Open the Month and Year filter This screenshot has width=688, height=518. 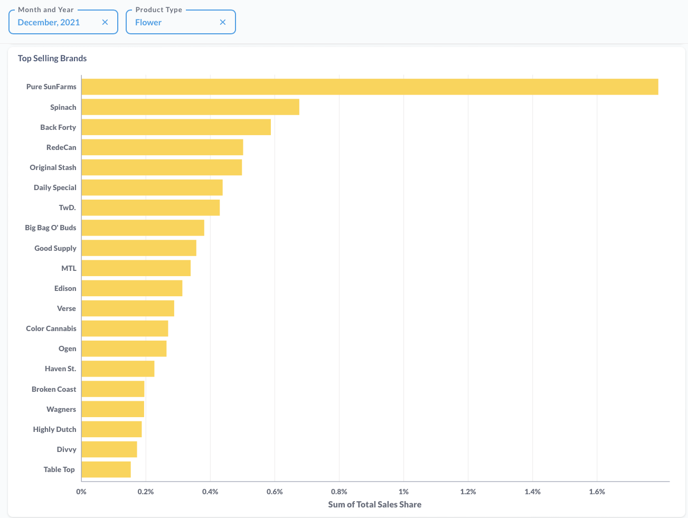pos(63,22)
